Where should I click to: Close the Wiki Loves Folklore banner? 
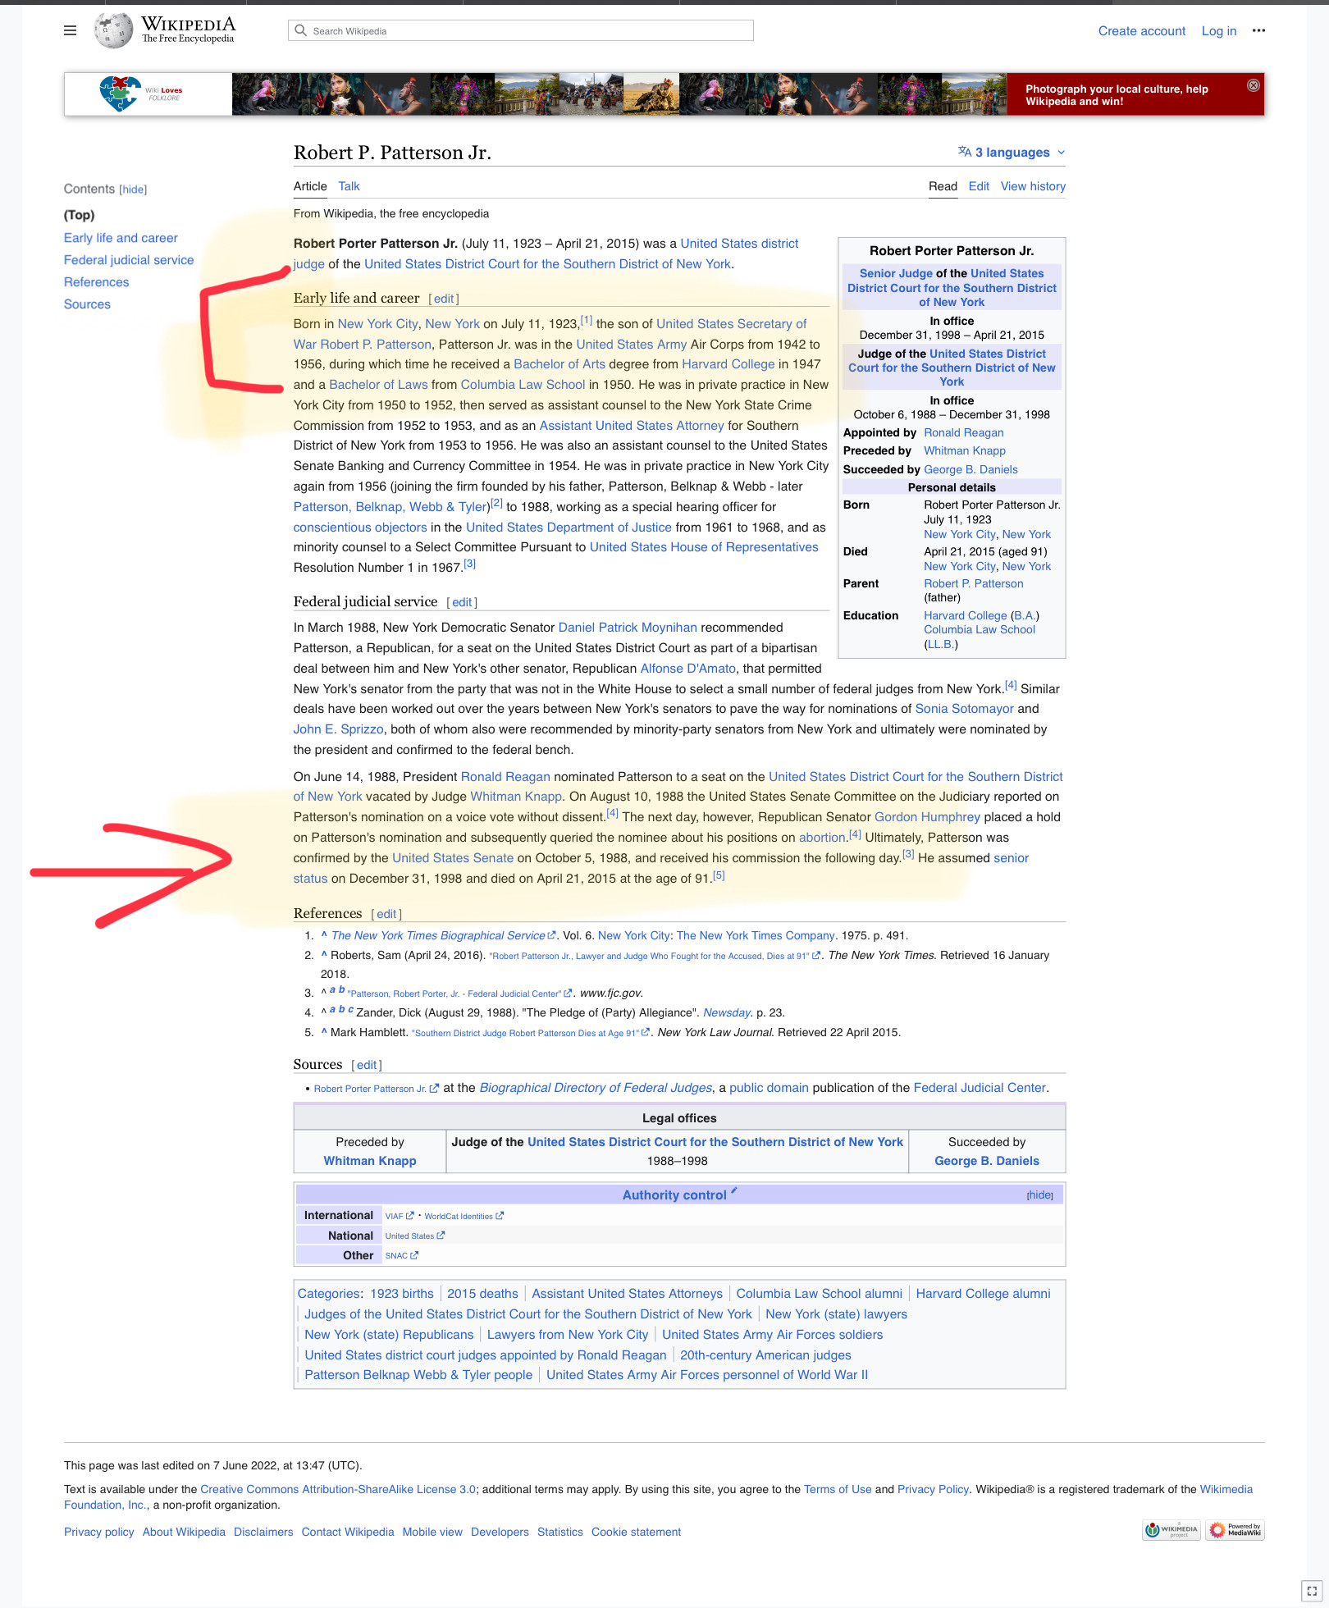coord(1253,85)
